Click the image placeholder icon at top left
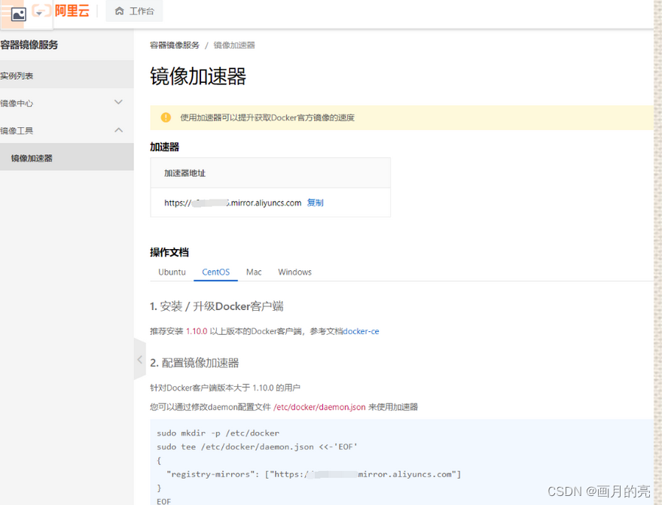 coord(19,15)
